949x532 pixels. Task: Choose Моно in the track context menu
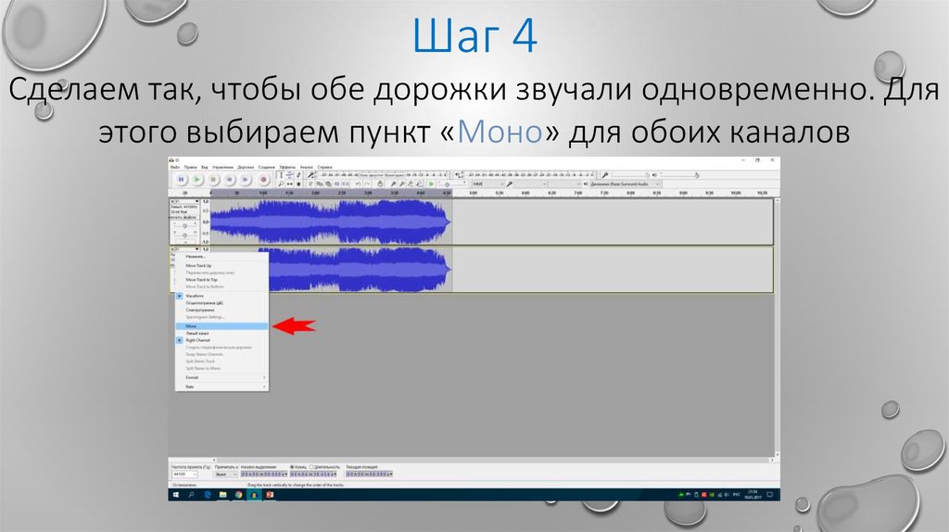[x=221, y=326]
